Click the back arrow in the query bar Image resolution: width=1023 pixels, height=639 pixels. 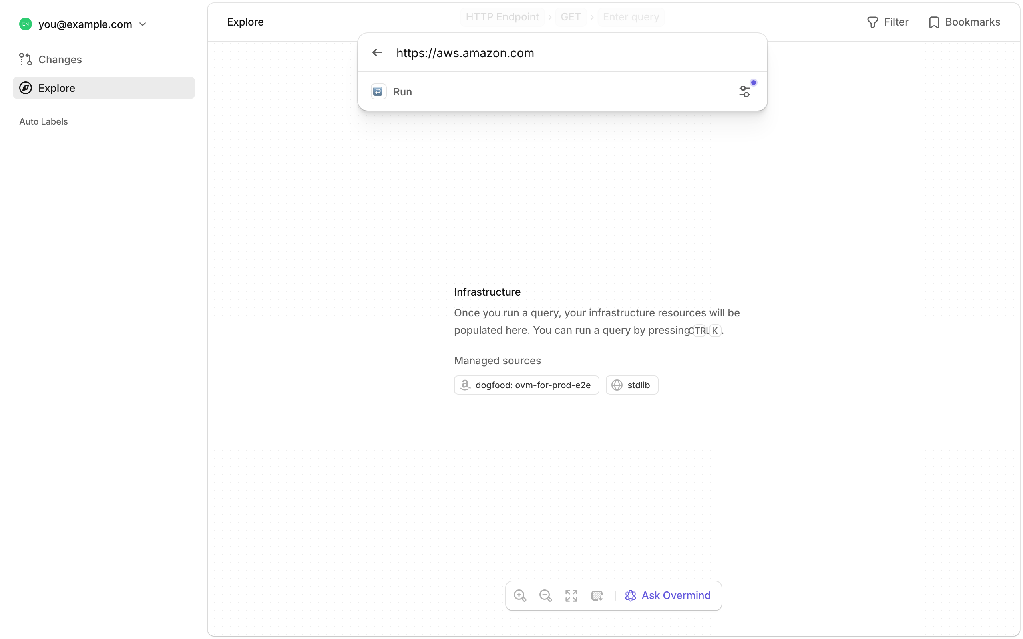(377, 52)
